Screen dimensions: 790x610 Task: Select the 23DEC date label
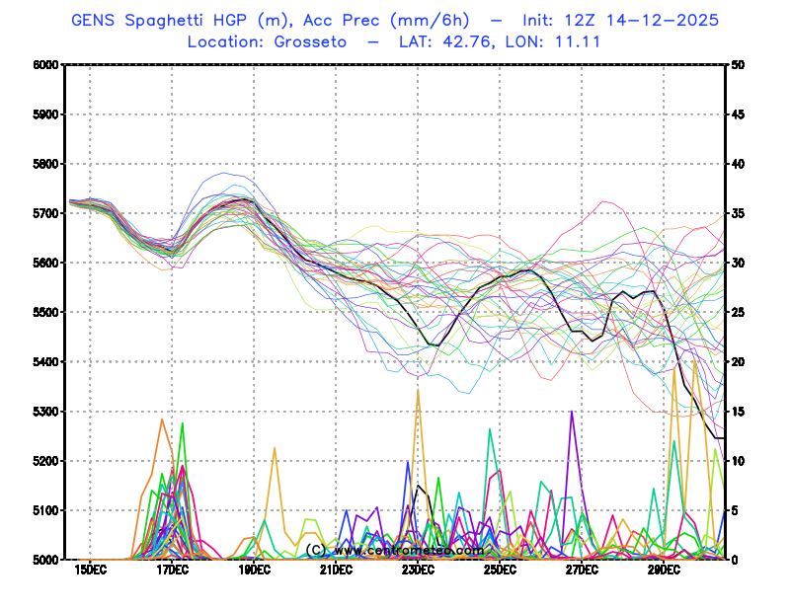[417, 570]
